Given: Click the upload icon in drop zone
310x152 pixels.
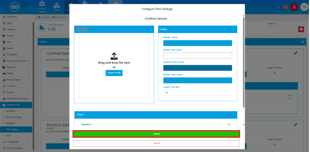Looking at the screenshot, I should [114, 56].
